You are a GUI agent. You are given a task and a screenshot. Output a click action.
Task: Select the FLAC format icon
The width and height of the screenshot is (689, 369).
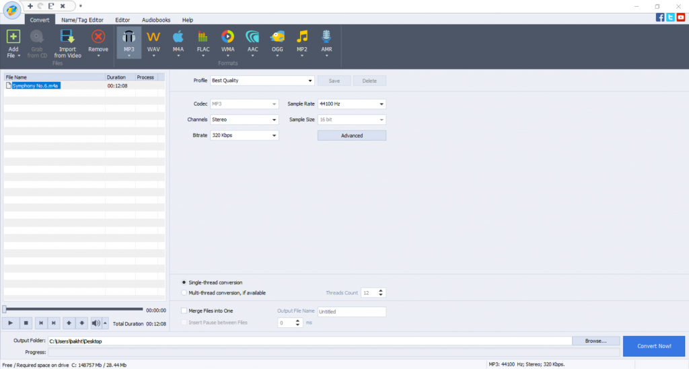[203, 38]
